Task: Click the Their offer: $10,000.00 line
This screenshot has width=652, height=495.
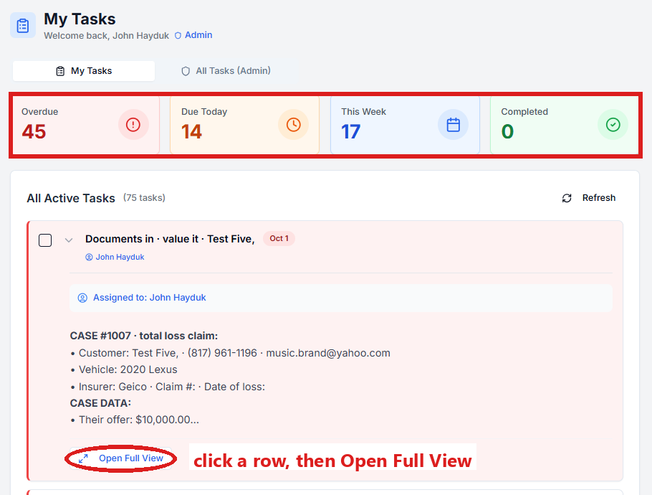Action: point(135,420)
